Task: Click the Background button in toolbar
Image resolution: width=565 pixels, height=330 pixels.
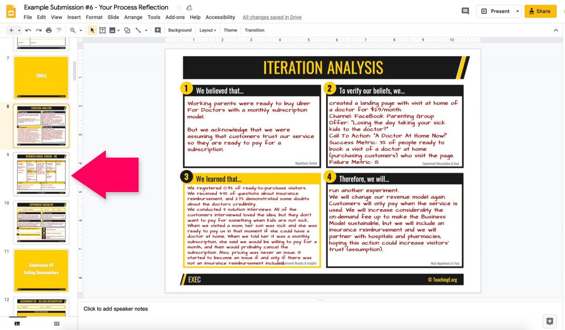Action: (180, 30)
